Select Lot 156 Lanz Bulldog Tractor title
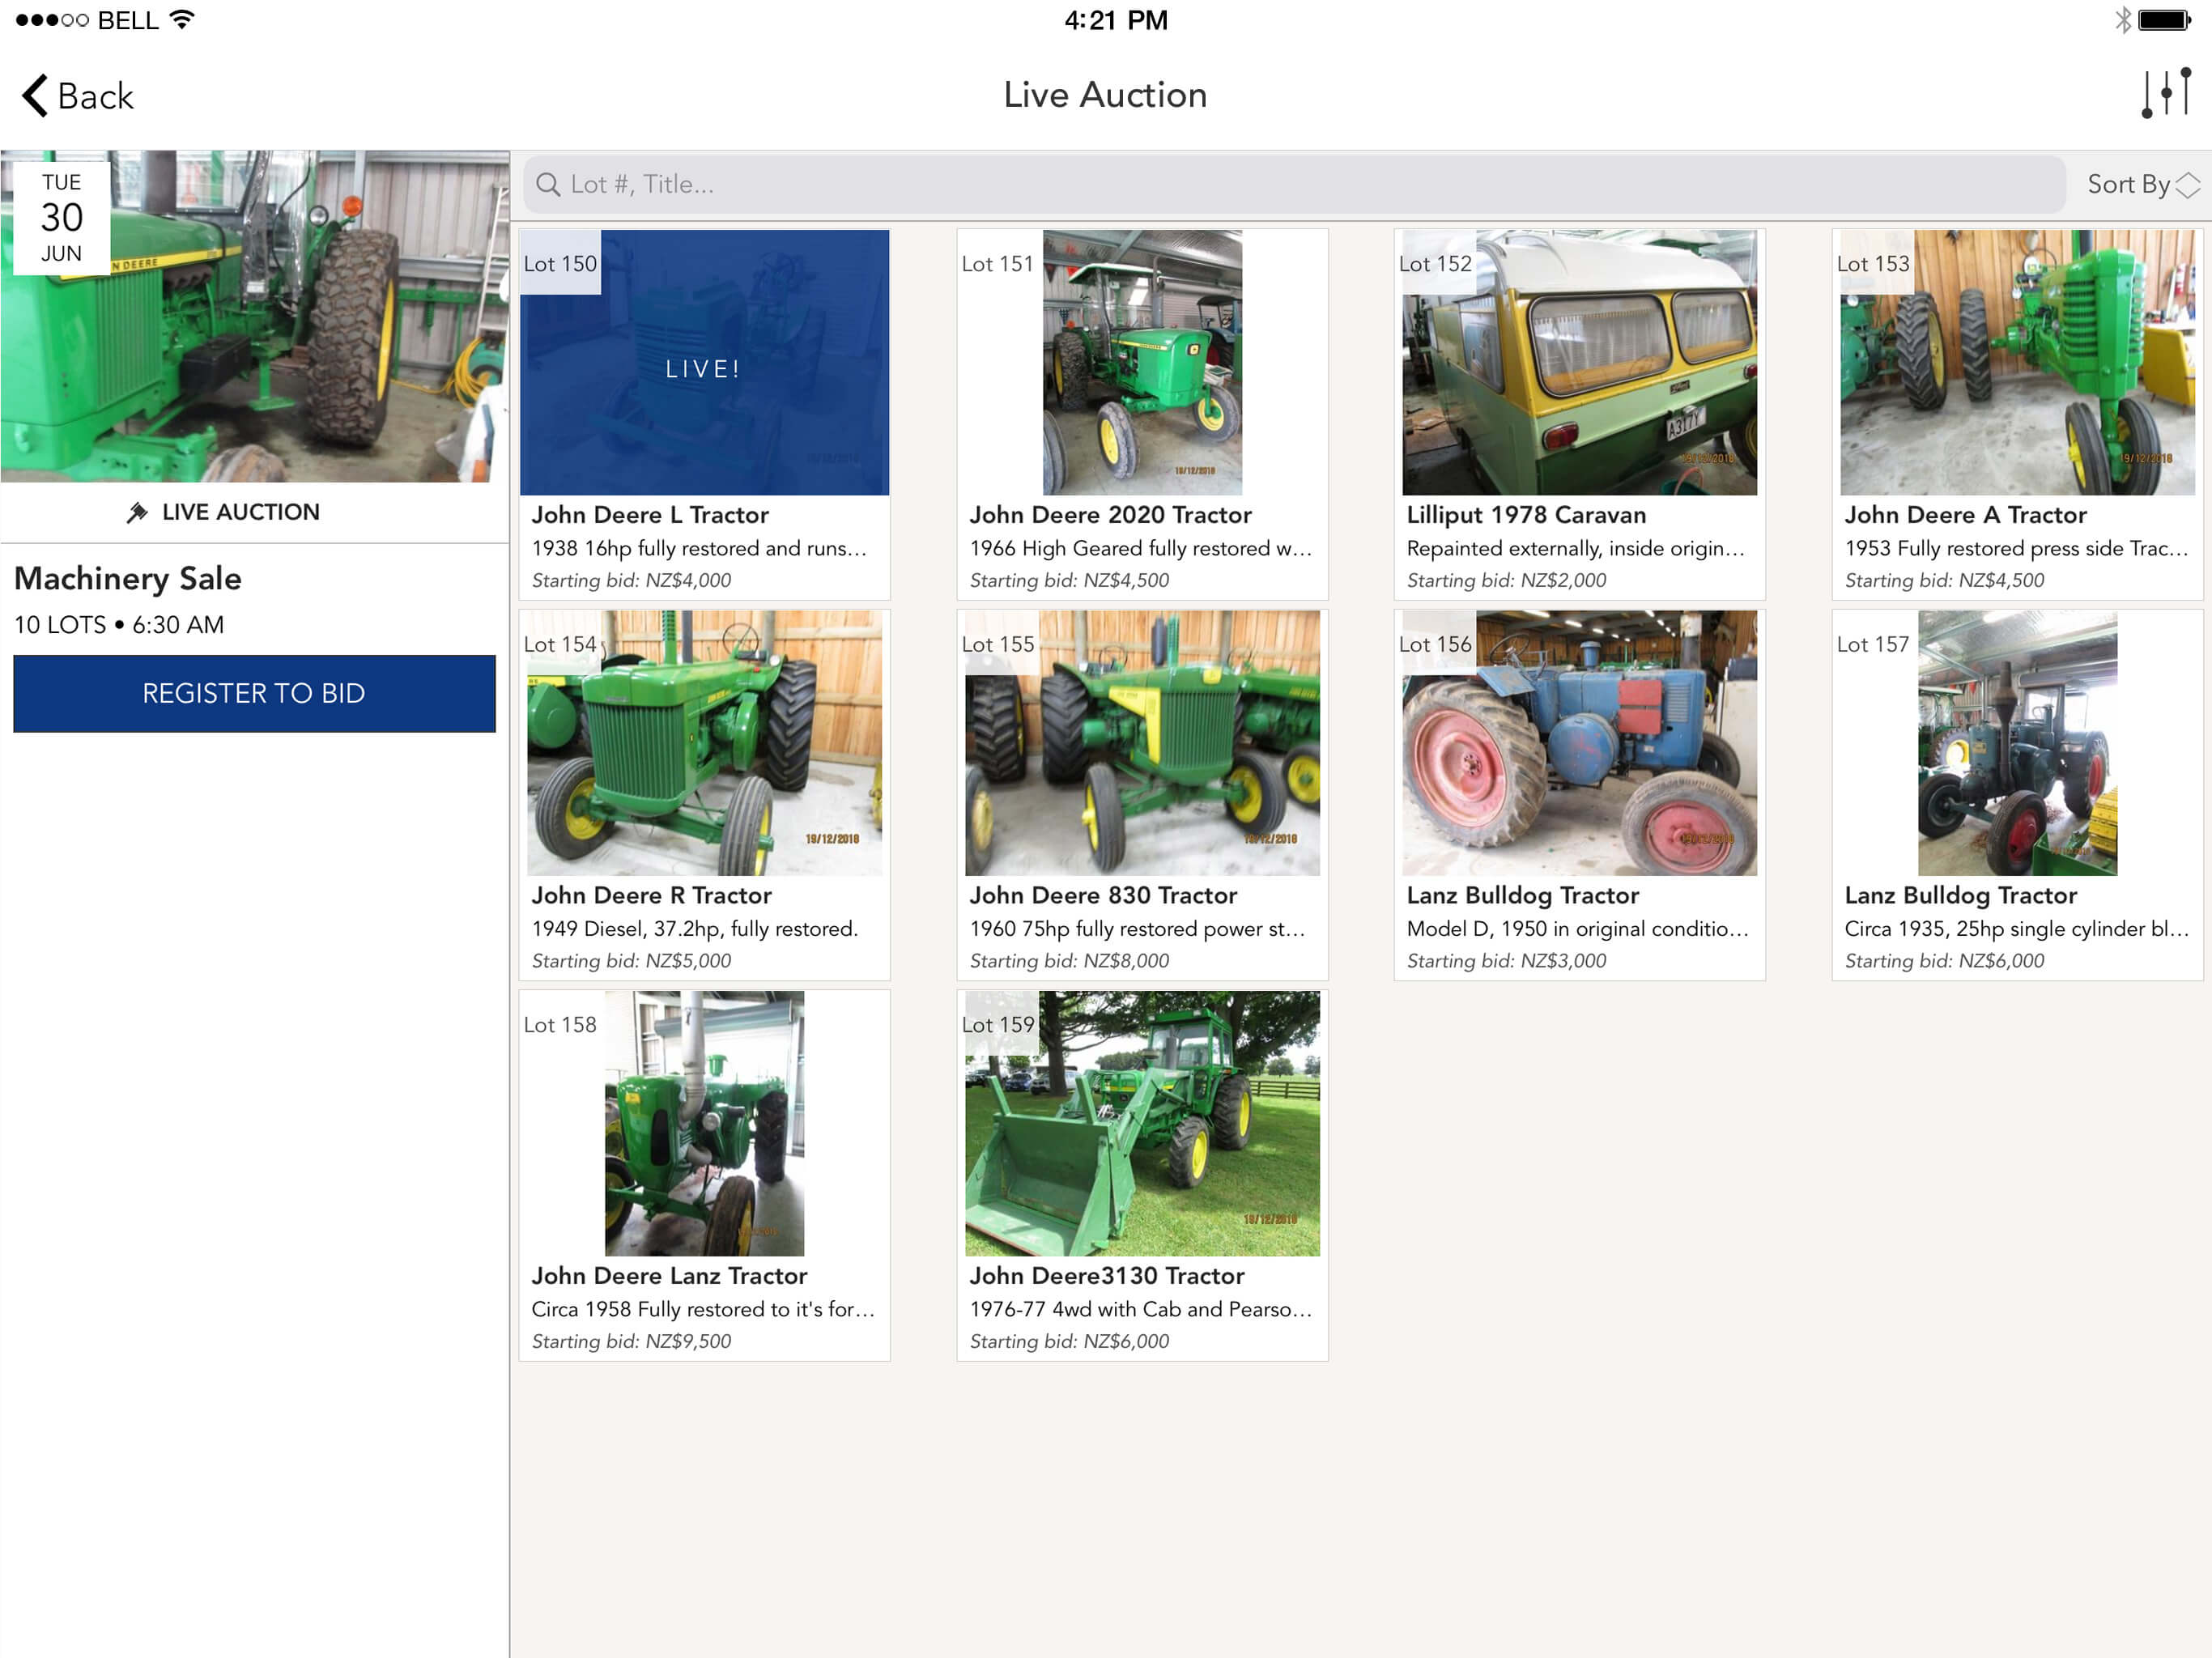 tap(1523, 895)
